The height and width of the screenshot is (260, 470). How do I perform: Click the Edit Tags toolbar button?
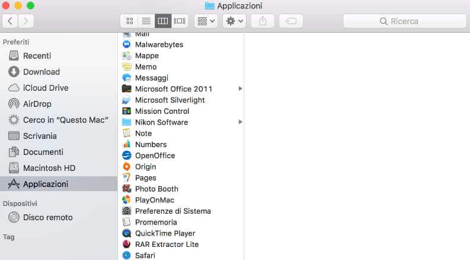coord(291,21)
